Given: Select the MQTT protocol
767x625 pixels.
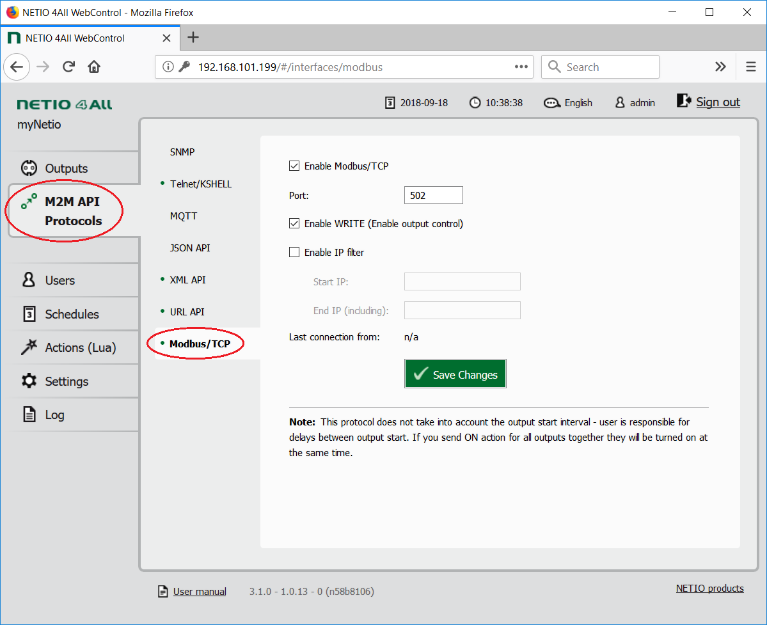Looking at the screenshot, I should tap(184, 216).
